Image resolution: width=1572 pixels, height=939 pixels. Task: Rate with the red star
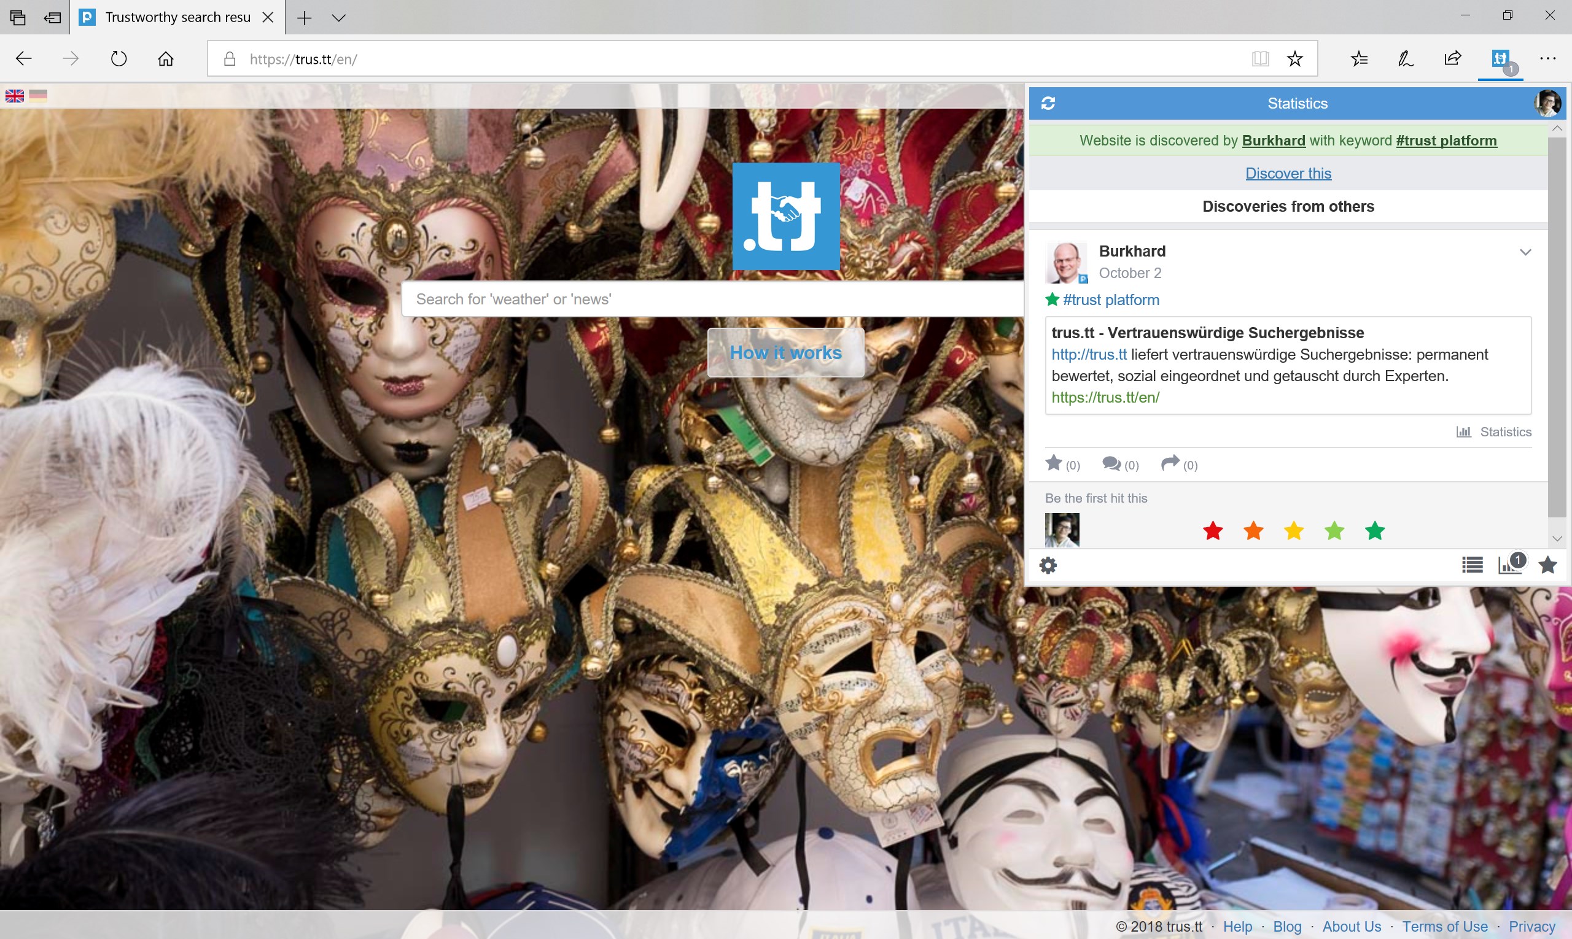[1212, 531]
